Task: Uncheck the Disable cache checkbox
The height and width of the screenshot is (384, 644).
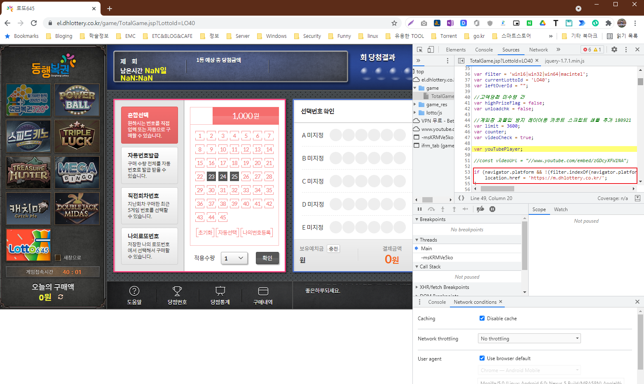Action: 482,318
